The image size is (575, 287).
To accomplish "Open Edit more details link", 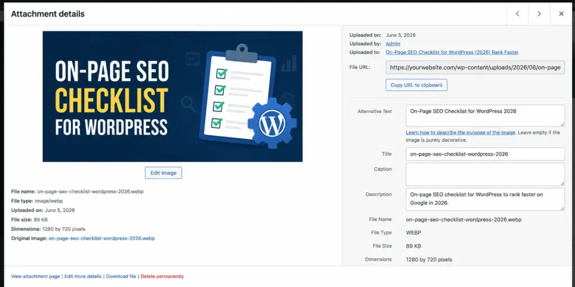I will pyautogui.click(x=83, y=276).
